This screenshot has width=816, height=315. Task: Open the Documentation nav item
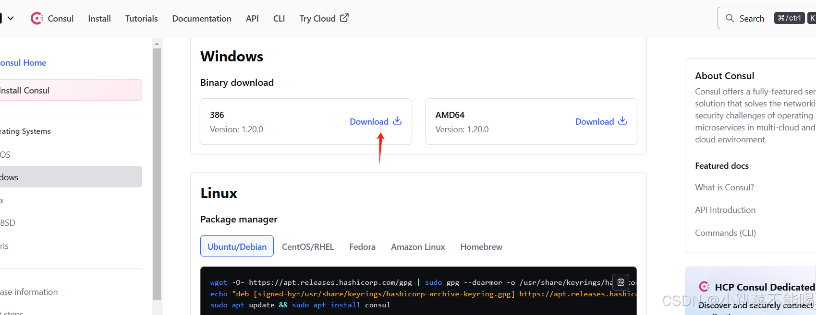click(202, 18)
